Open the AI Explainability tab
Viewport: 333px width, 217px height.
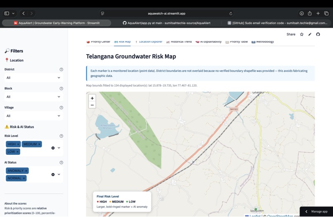[209, 42]
